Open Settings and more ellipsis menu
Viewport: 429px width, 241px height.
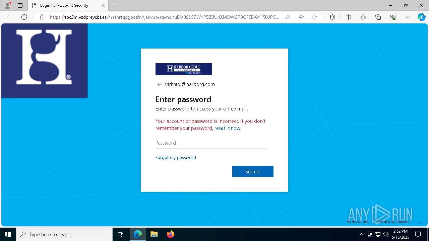tap(408, 17)
